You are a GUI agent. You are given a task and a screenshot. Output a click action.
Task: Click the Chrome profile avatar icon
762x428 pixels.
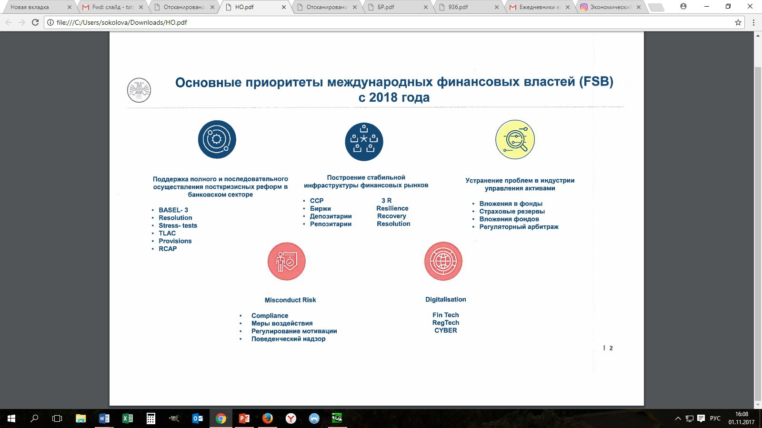[683, 7]
